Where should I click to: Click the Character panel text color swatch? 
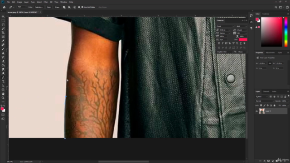click(243, 39)
